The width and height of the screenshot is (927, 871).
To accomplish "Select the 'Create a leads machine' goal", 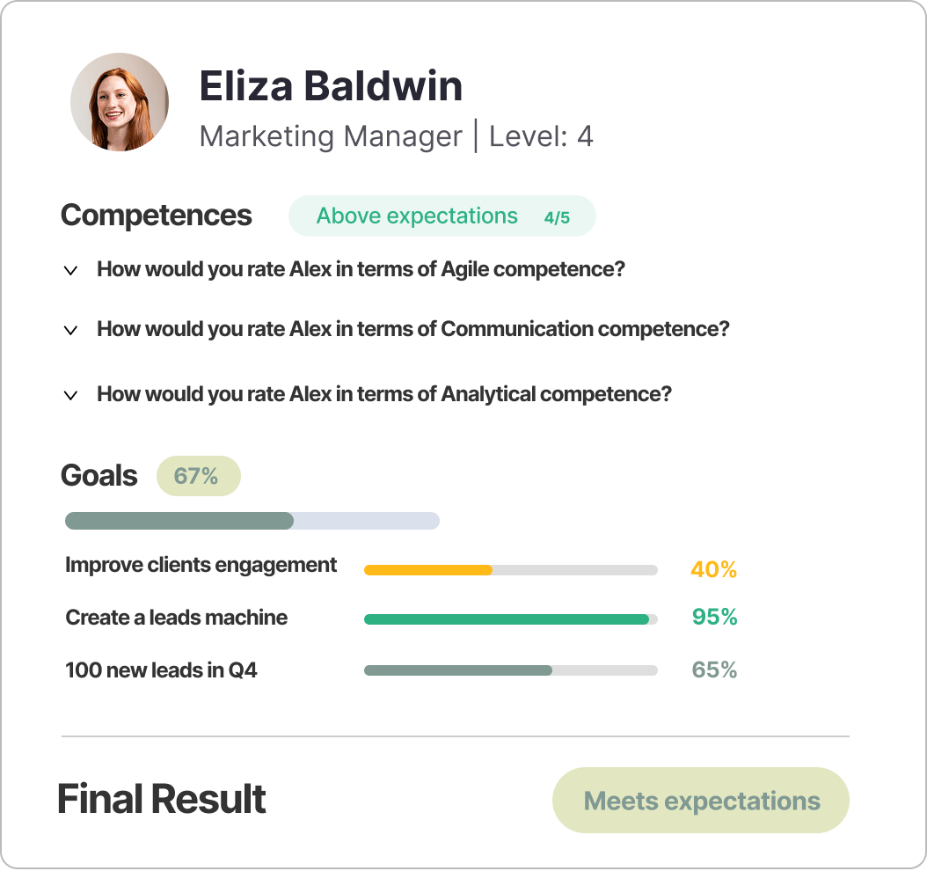I will 176,618.
